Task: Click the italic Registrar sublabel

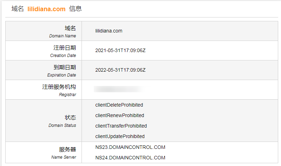Action: [68, 94]
